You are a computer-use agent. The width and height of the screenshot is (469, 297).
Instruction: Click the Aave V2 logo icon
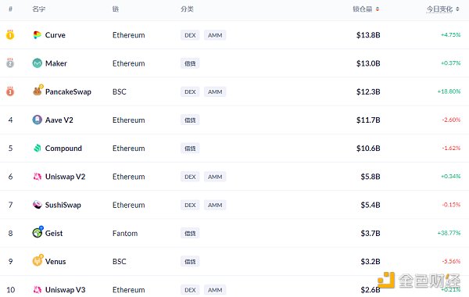click(37, 120)
